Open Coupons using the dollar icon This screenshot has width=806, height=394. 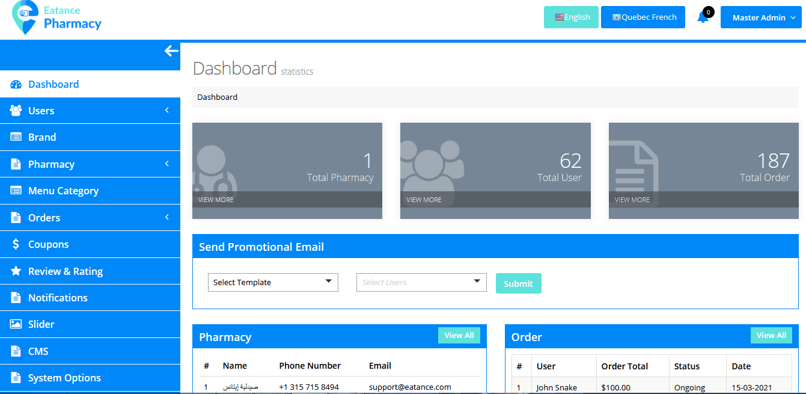(x=16, y=244)
